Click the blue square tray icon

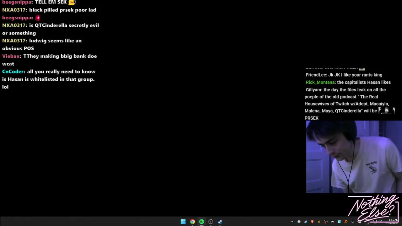(339, 222)
